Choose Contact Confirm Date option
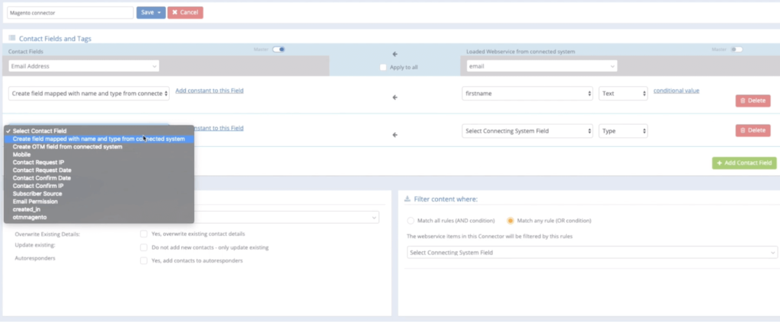This screenshot has height=322, width=780. point(99,178)
